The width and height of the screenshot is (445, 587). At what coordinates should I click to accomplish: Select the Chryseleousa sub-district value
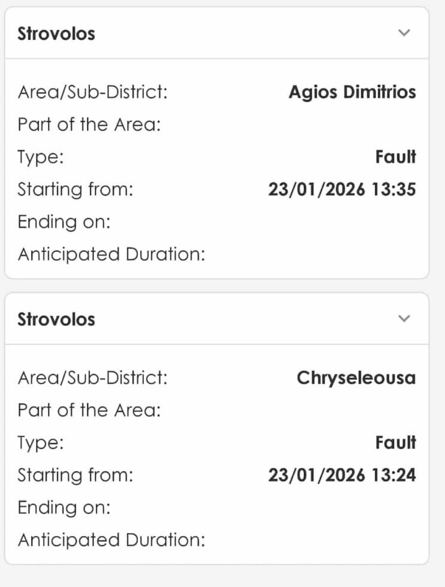pyautogui.click(x=356, y=378)
